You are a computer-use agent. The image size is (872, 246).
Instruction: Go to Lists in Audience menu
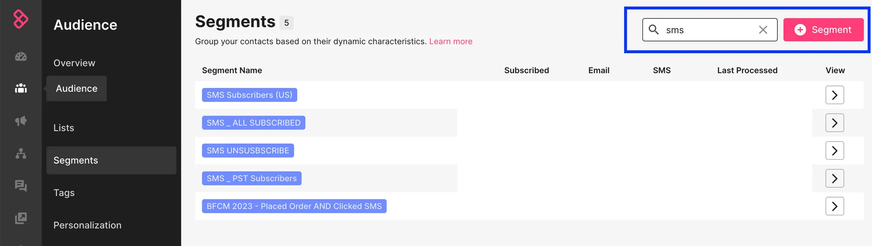click(64, 128)
